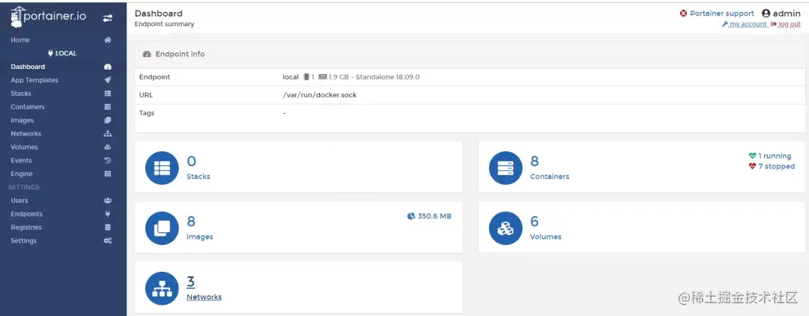Click the 8 images count number
The height and width of the screenshot is (316, 809).
pyautogui.click(x=191, y=222)
